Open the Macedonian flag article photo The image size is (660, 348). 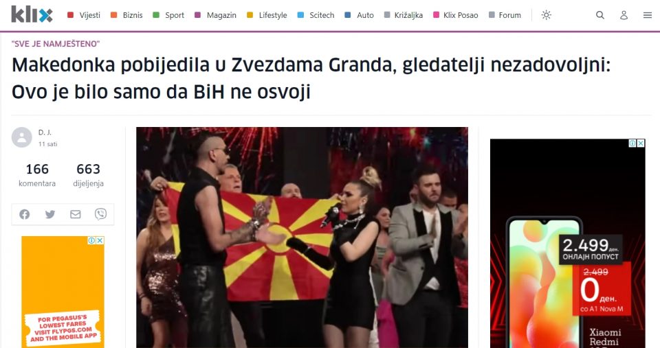point(302,237)
